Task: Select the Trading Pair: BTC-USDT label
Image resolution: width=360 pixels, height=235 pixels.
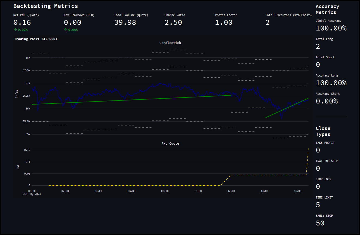Action: click(36, 39)
